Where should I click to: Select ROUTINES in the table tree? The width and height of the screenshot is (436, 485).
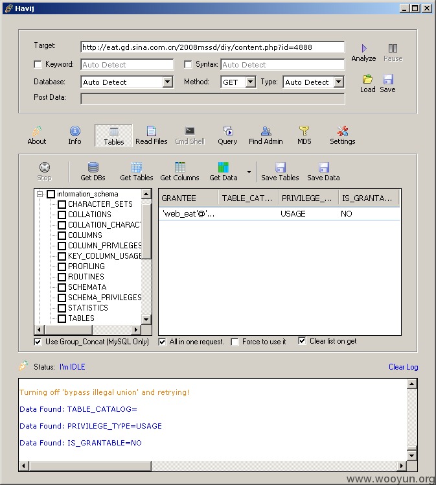(x=86, y=277)
